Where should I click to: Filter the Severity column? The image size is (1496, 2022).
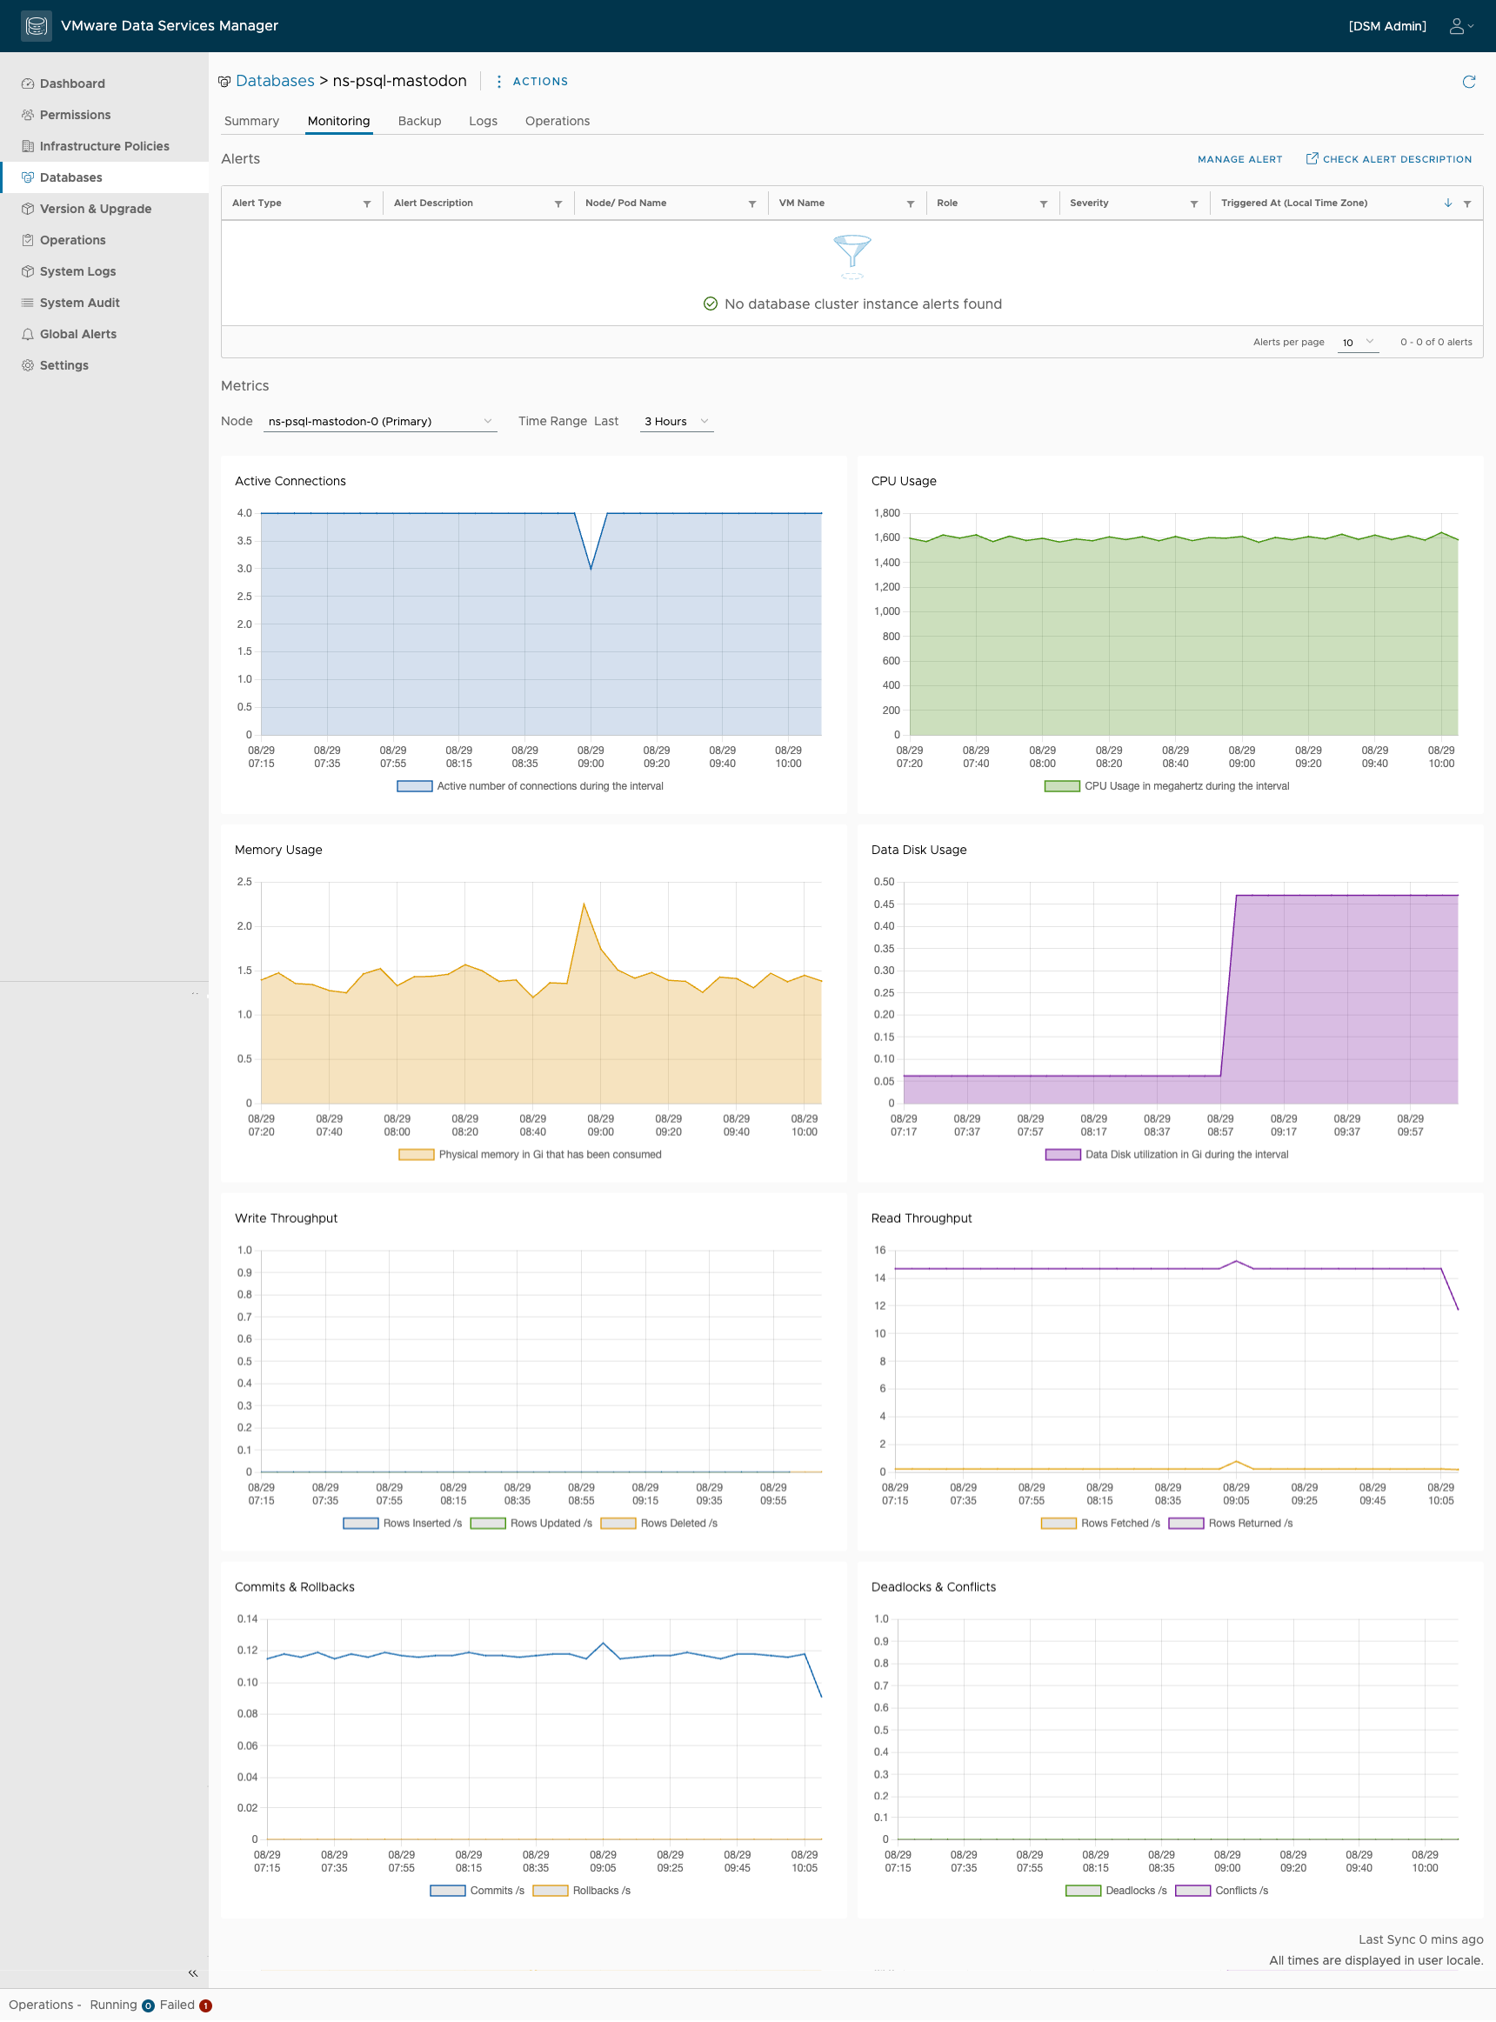[x=1193, y=204]
